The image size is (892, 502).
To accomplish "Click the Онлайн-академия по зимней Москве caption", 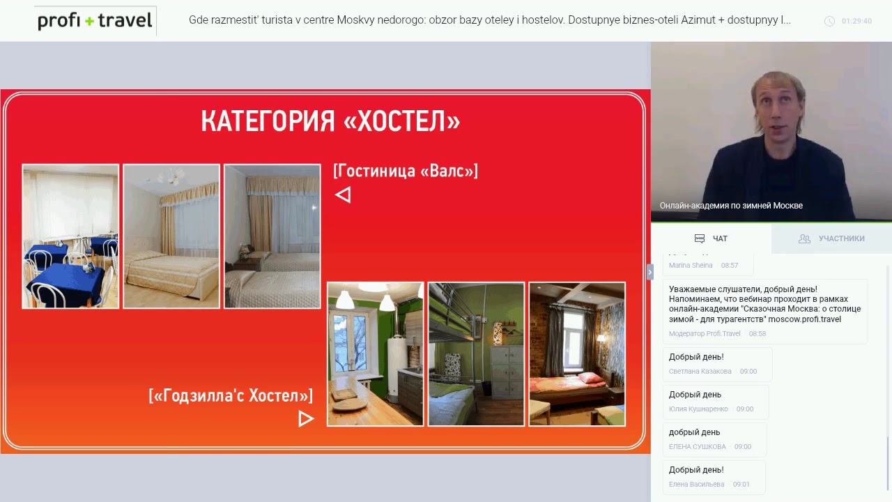I will click(731, 206).
